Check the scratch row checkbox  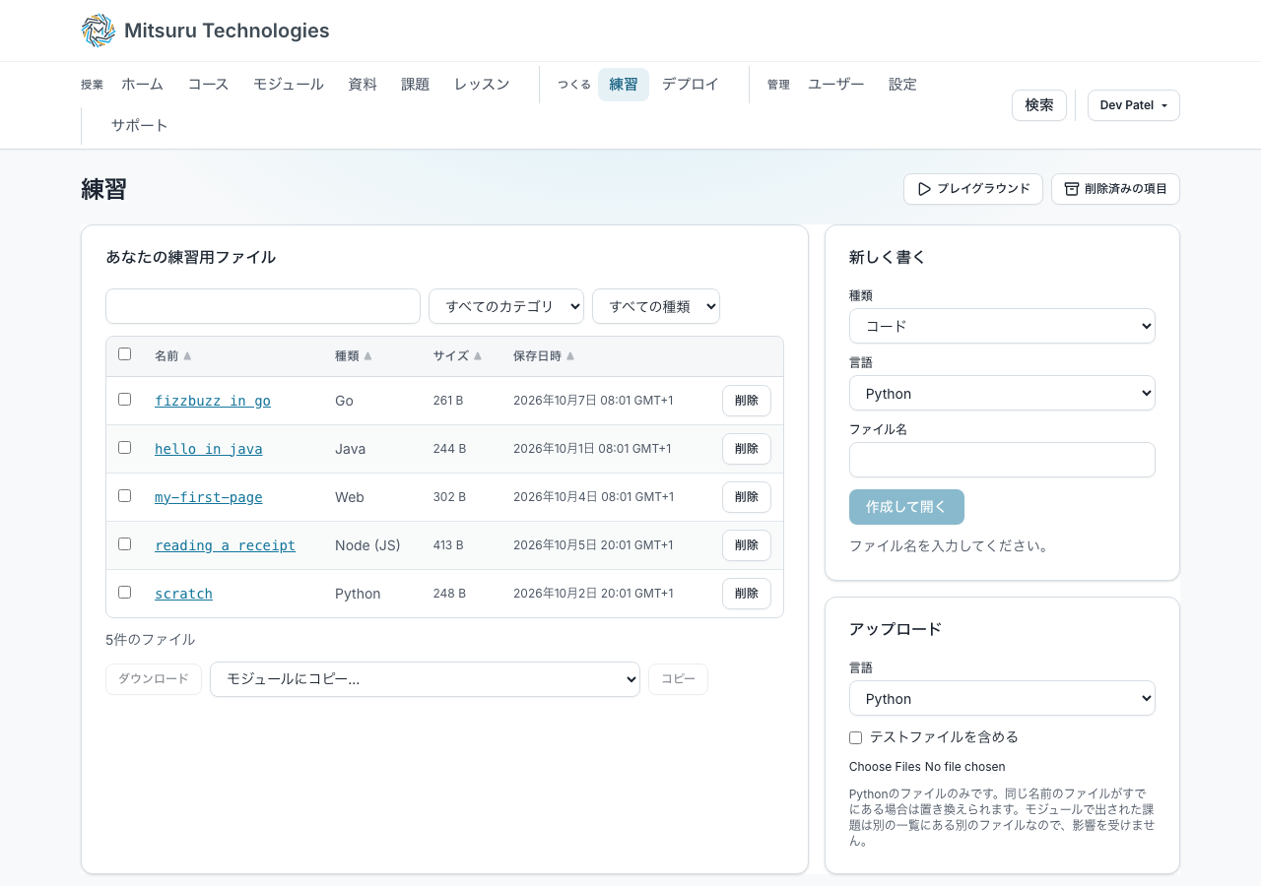pyautogui.click(x=124, y=593)
